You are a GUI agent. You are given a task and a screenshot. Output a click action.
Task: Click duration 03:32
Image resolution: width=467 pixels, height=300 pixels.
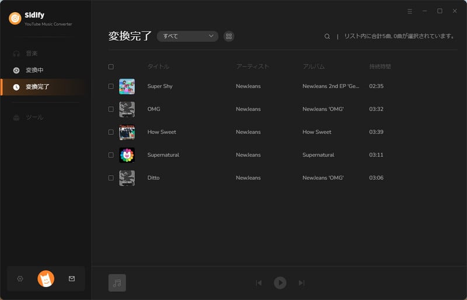click(376, 109)
